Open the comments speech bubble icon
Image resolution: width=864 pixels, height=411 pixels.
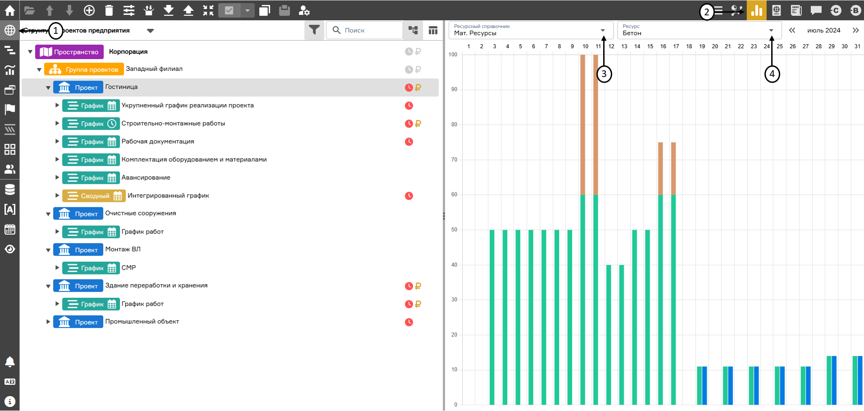click(x=816, y=10)
